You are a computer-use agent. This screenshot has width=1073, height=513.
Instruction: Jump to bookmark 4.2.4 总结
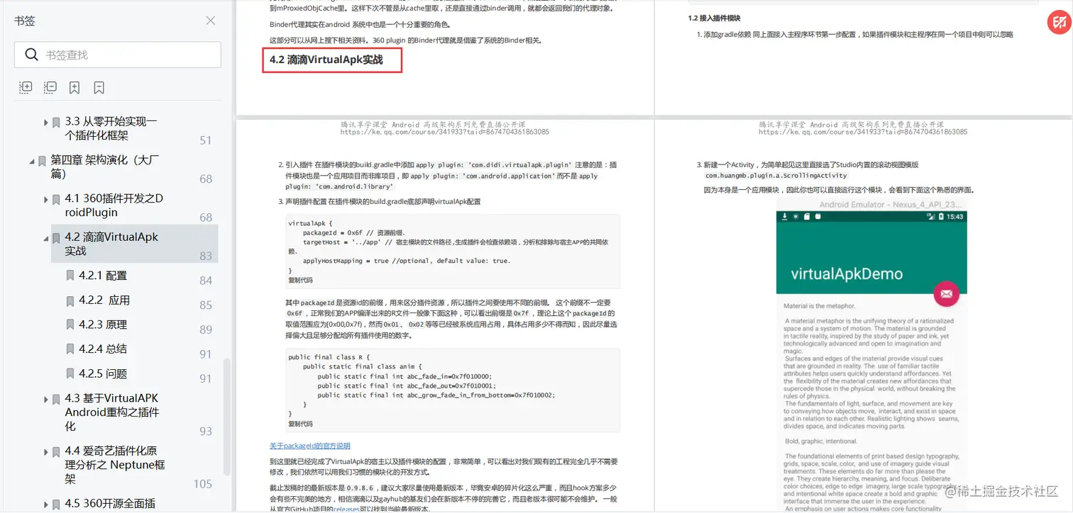point(103,349)
